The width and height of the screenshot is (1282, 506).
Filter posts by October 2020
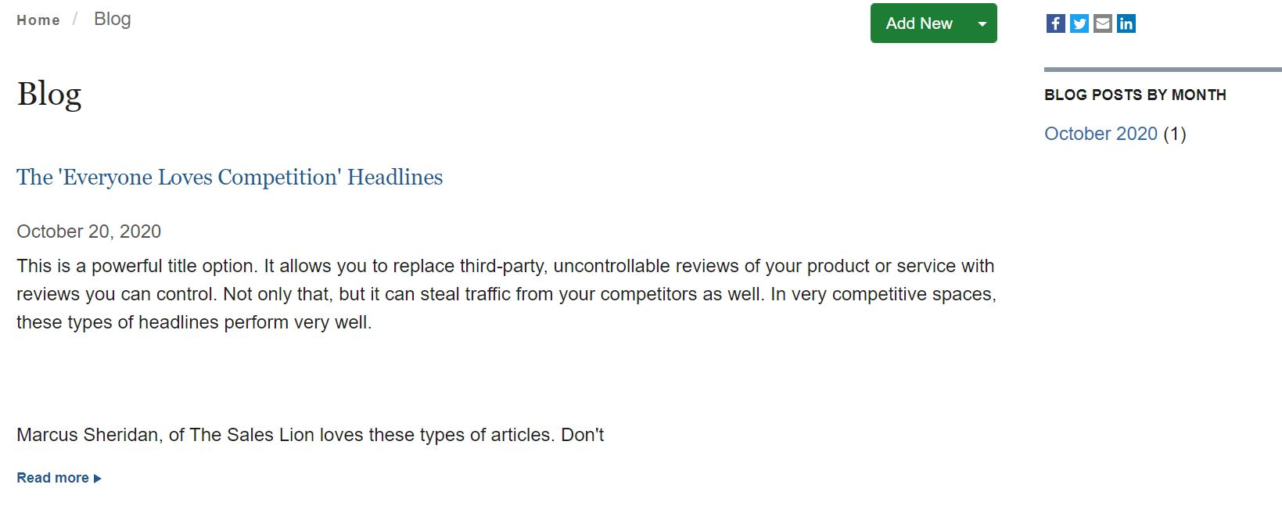coord(1101,134)
